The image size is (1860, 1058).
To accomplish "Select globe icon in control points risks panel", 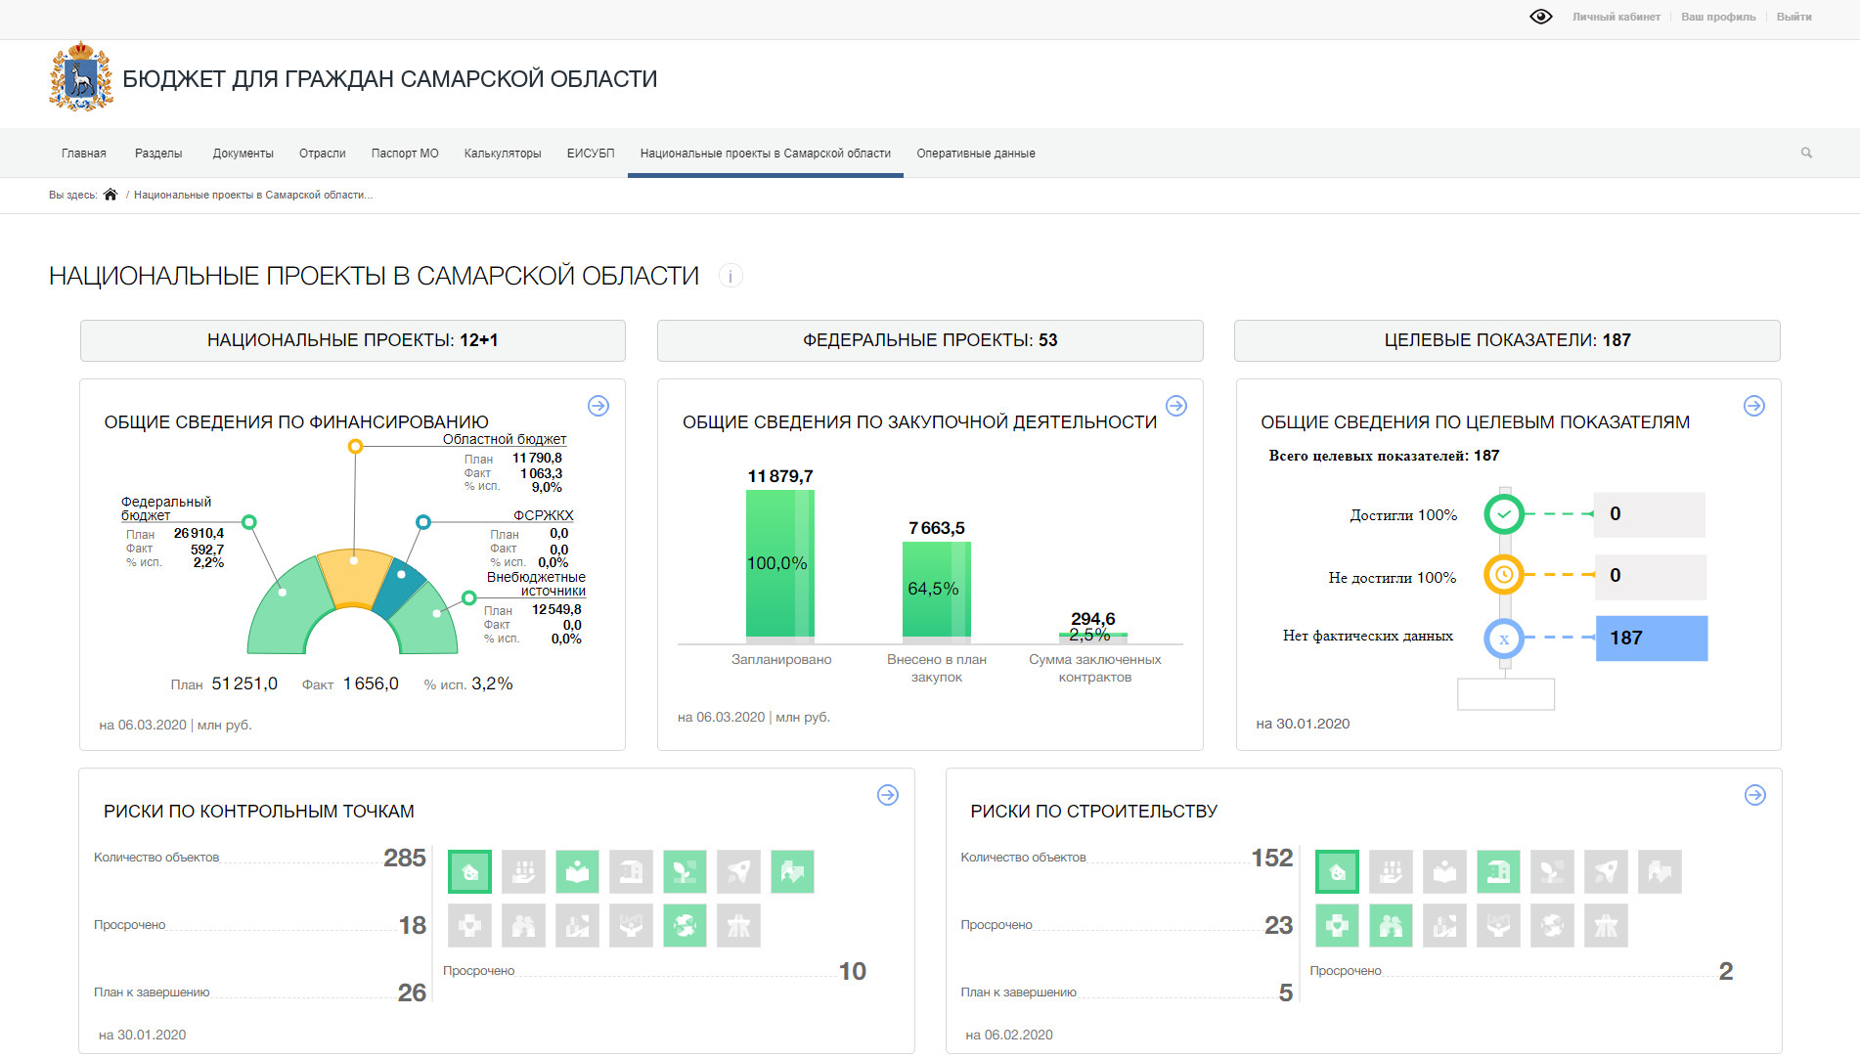I will pyautogui.click(x=685, y=925).
